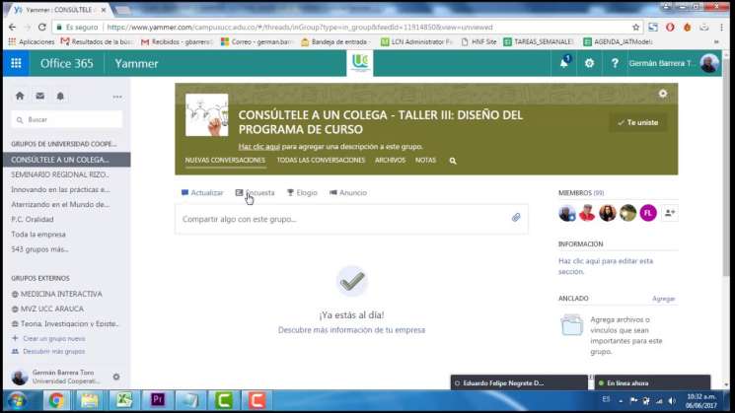Viewport: 735px width, 413px height.
Task: Open the Office 365 settings gear
Action: click(589, 63)
